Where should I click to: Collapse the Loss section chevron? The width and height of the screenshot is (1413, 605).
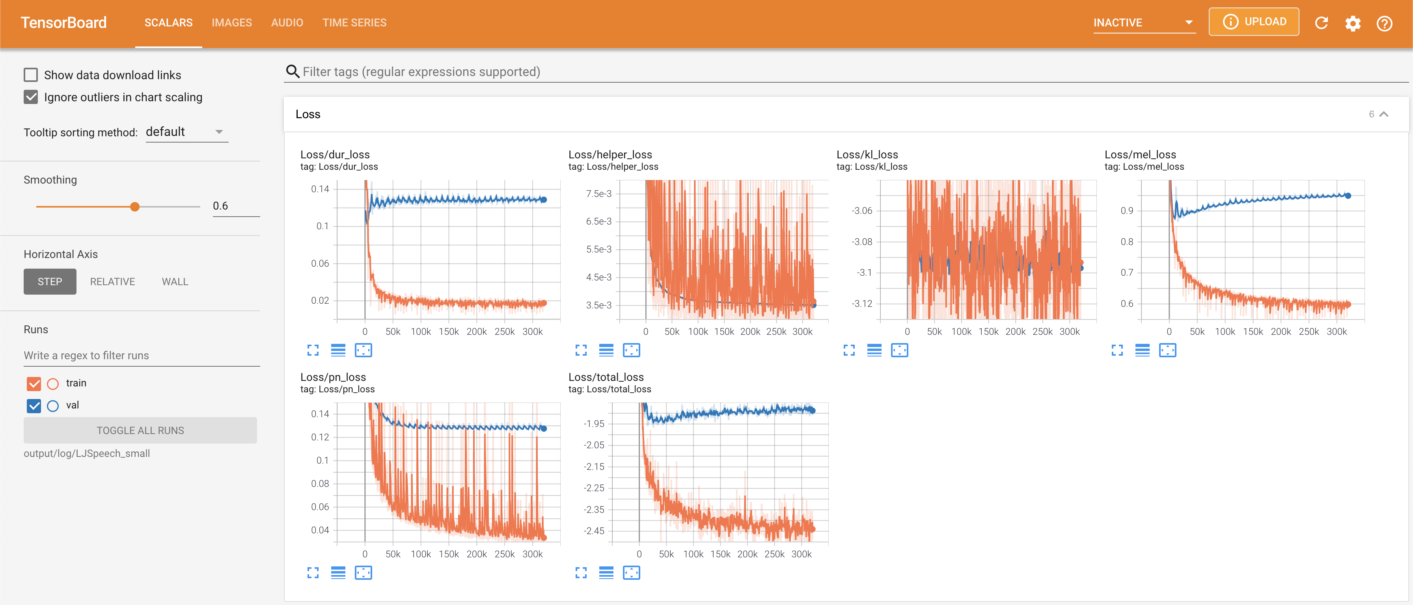coord(1384,114)
